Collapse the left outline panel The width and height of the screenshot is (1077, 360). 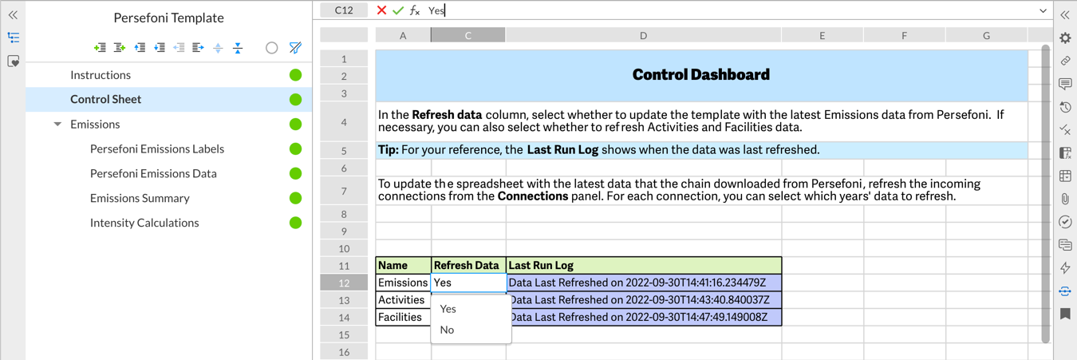click(14, 15)
